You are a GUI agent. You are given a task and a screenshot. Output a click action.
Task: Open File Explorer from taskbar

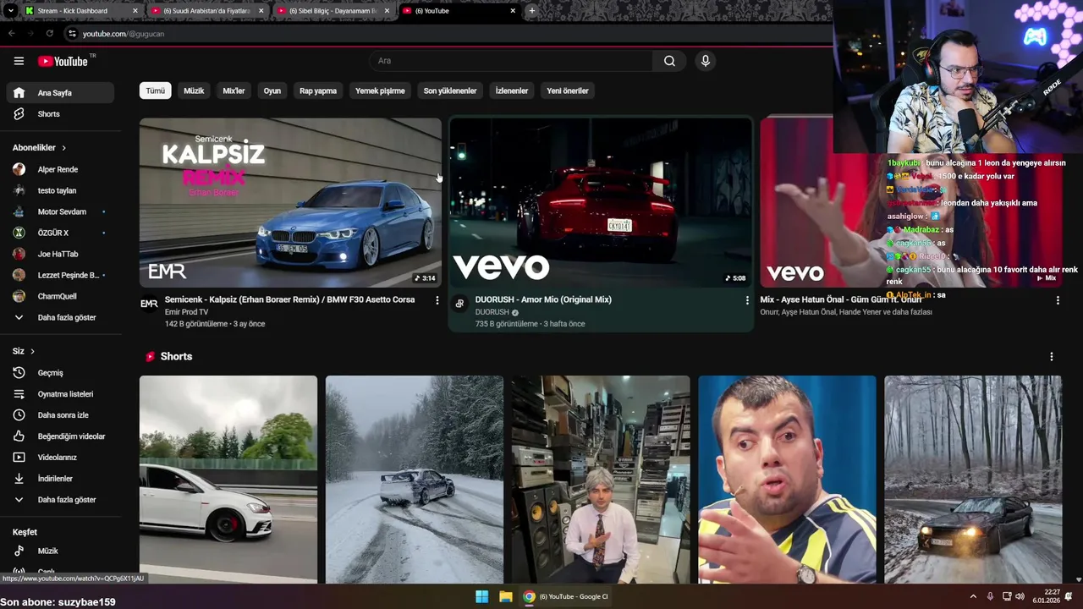(x=505, y=596)
